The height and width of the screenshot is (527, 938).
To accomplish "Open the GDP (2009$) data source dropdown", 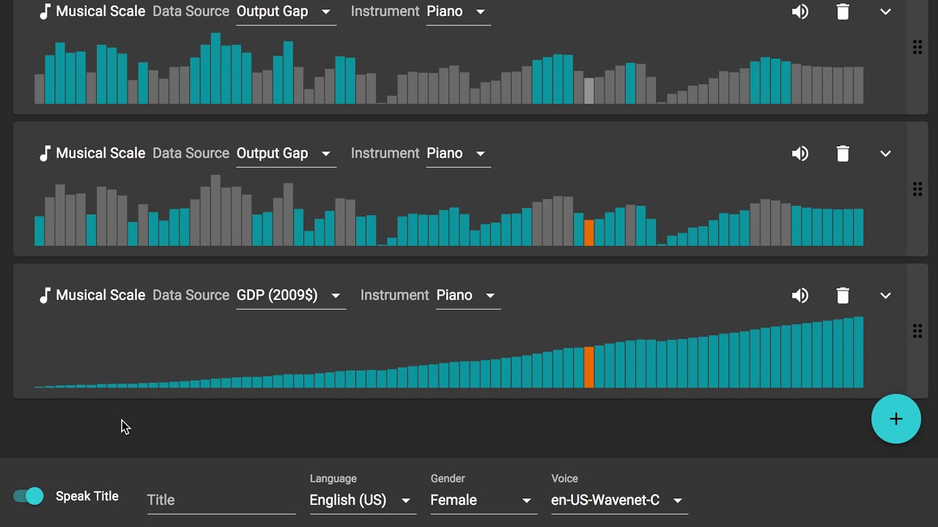I will coord(290,296).
